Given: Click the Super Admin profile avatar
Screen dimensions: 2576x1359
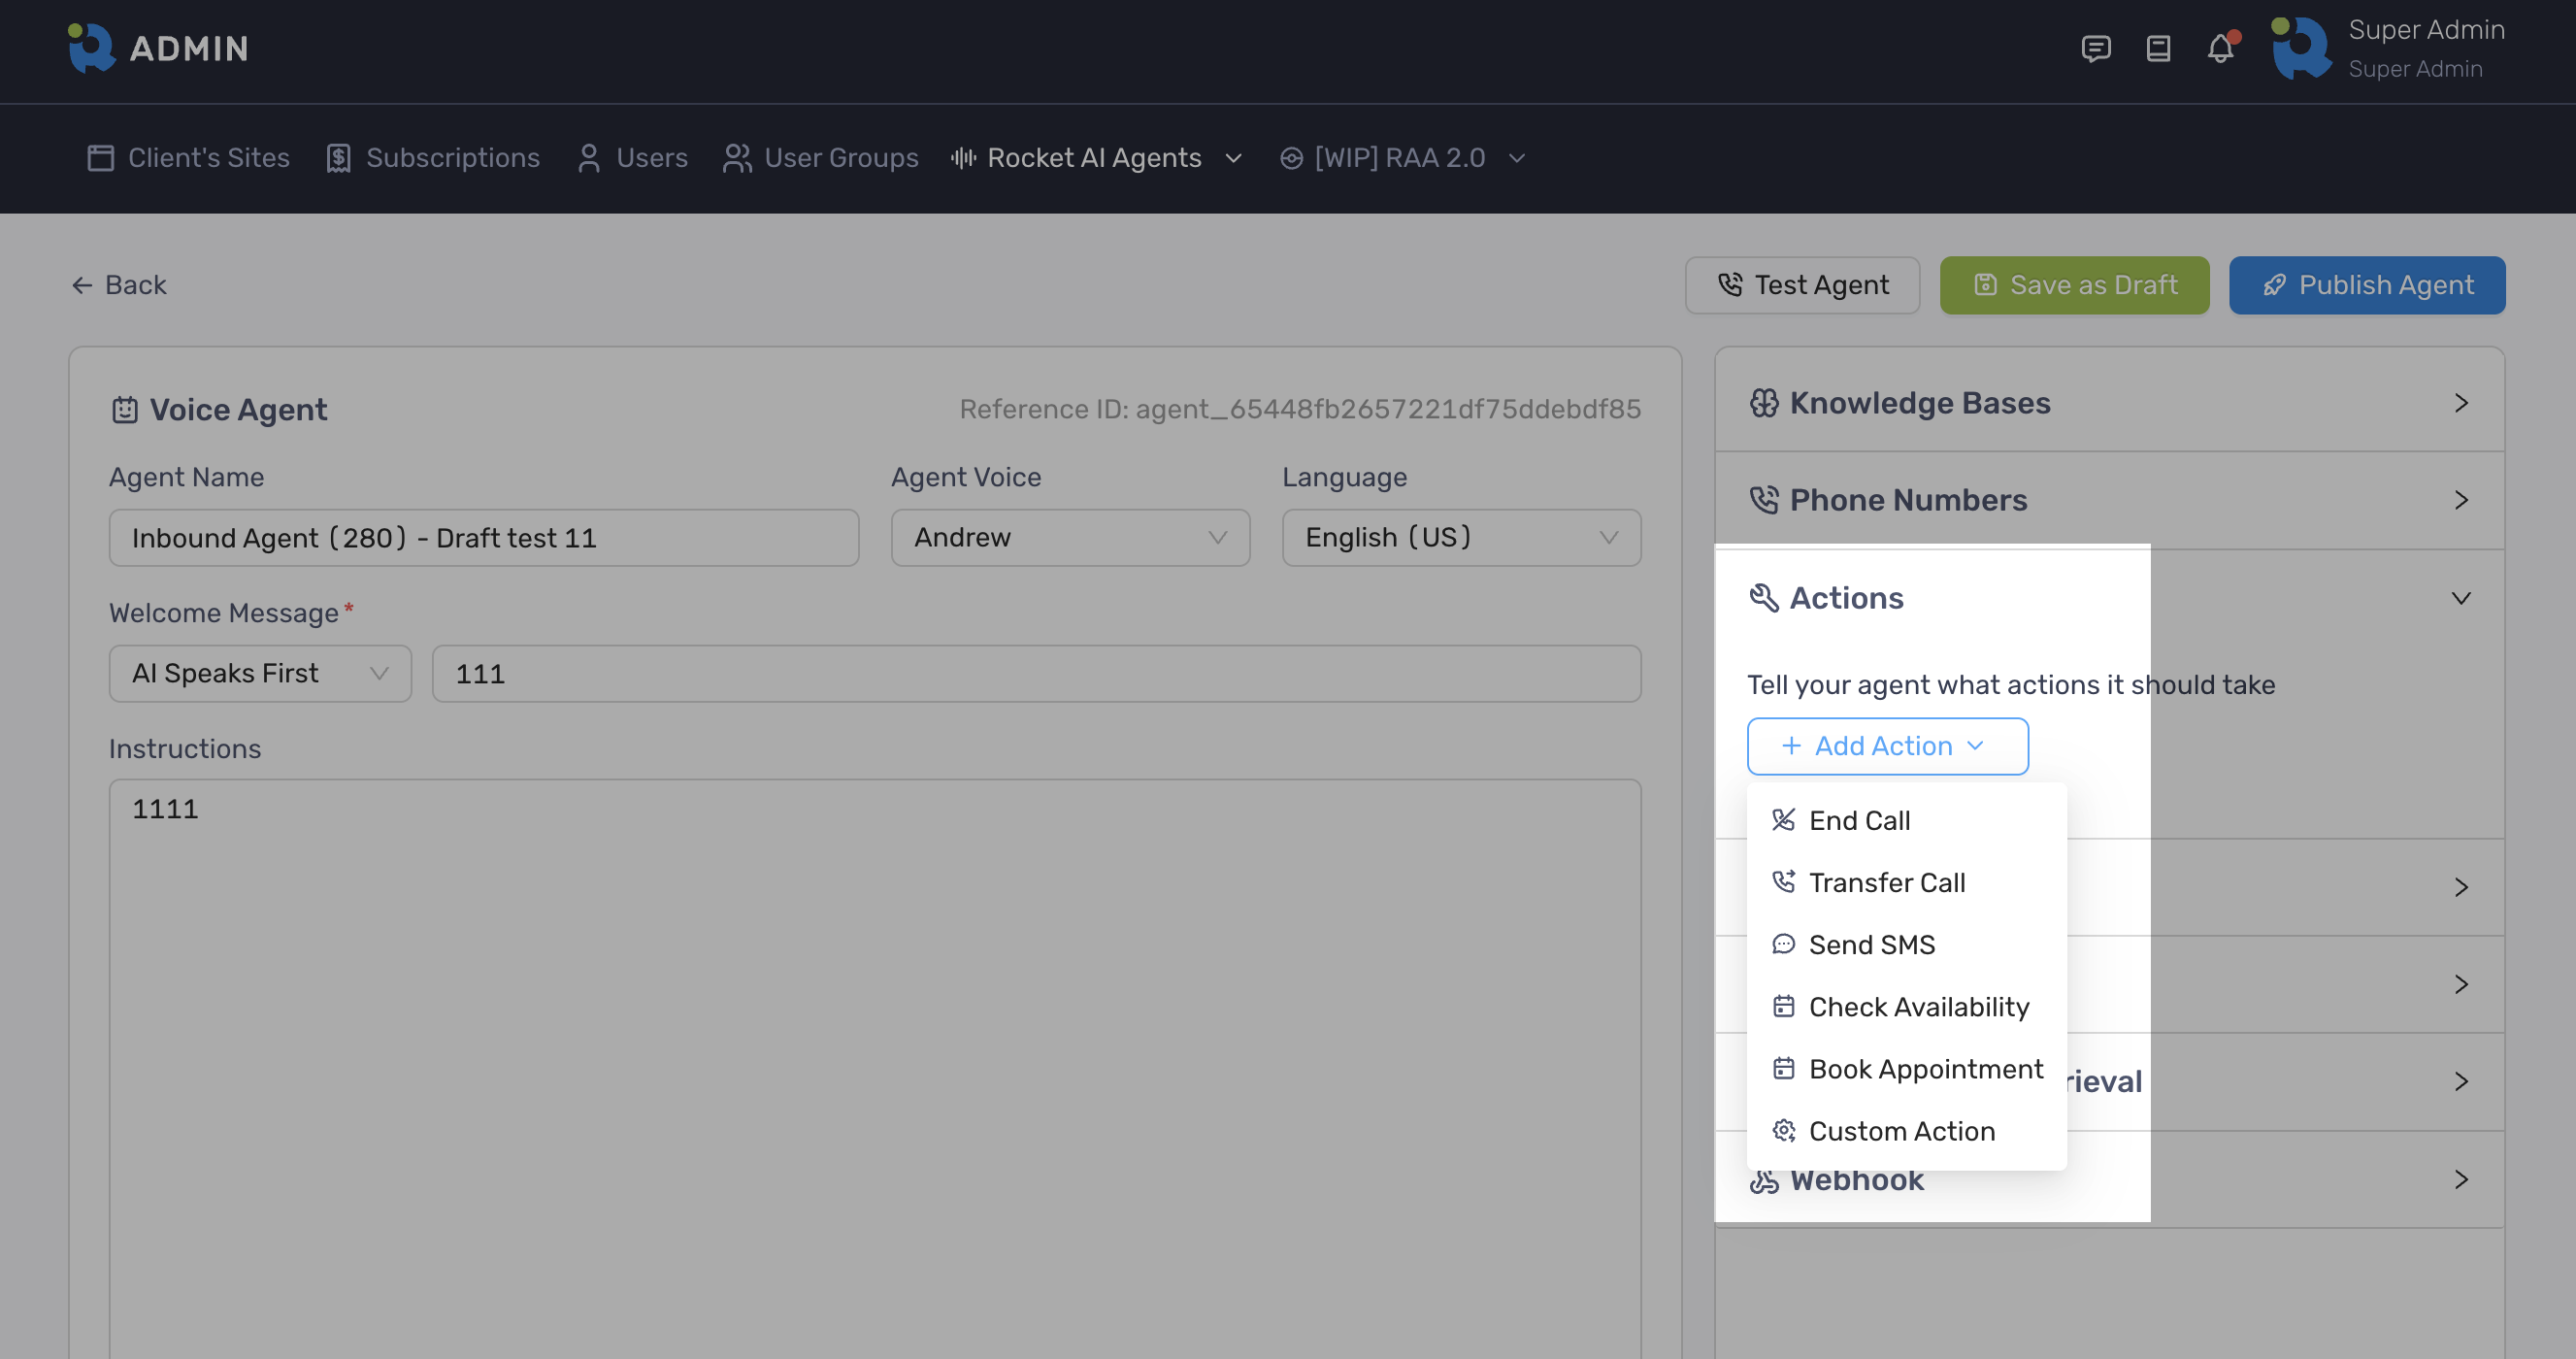Looking at the screenshot, I should pyautogui.click(x=2301, y=48).
